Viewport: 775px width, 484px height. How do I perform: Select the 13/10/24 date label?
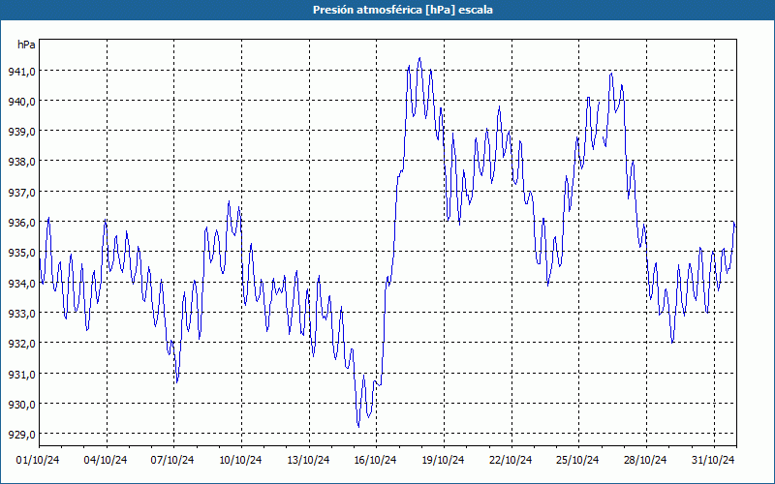click(x=308, y=461)
